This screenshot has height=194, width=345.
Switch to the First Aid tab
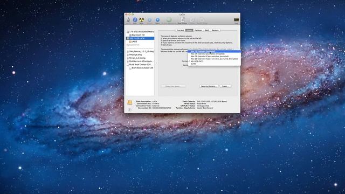click(181, 30)
